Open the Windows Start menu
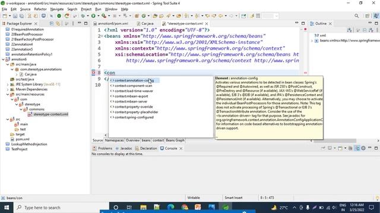 (7, 208)
